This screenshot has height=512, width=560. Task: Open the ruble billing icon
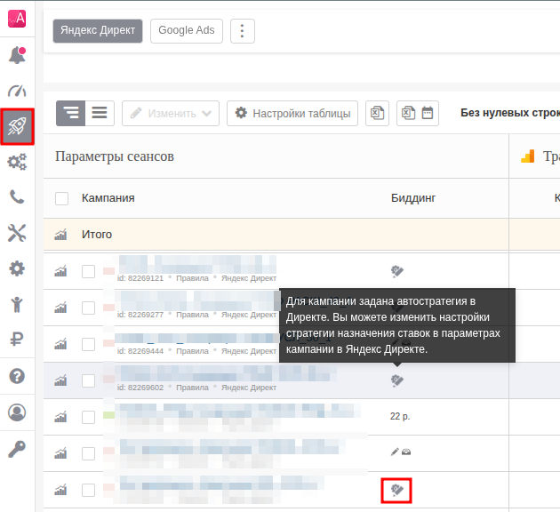tap(17, 339)
